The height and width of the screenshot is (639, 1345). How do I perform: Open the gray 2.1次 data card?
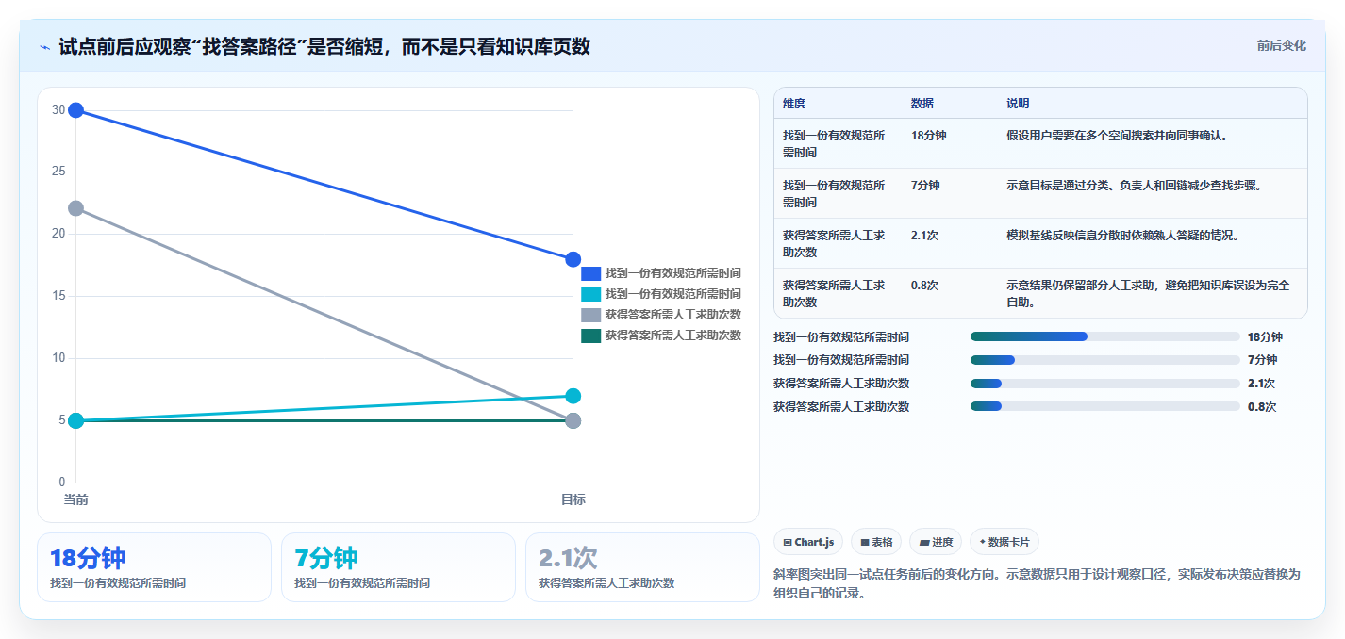click(642, 567)
